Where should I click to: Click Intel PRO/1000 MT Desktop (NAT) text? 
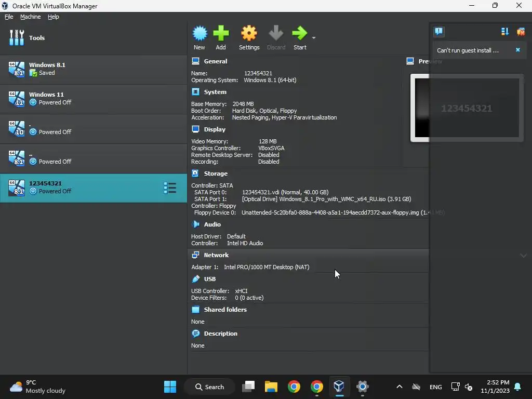pyautogui.click(x=267, y=267)
